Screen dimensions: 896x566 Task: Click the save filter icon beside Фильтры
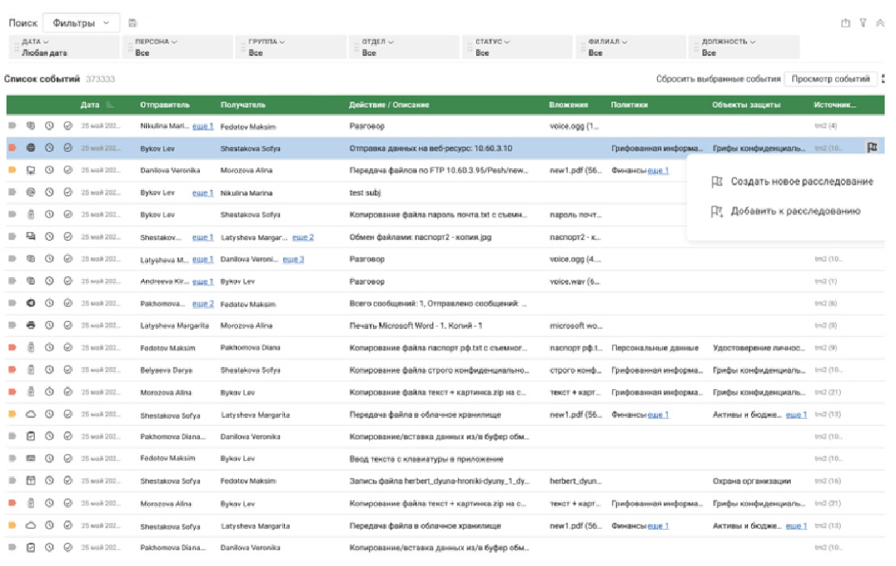tap(133, 23)
